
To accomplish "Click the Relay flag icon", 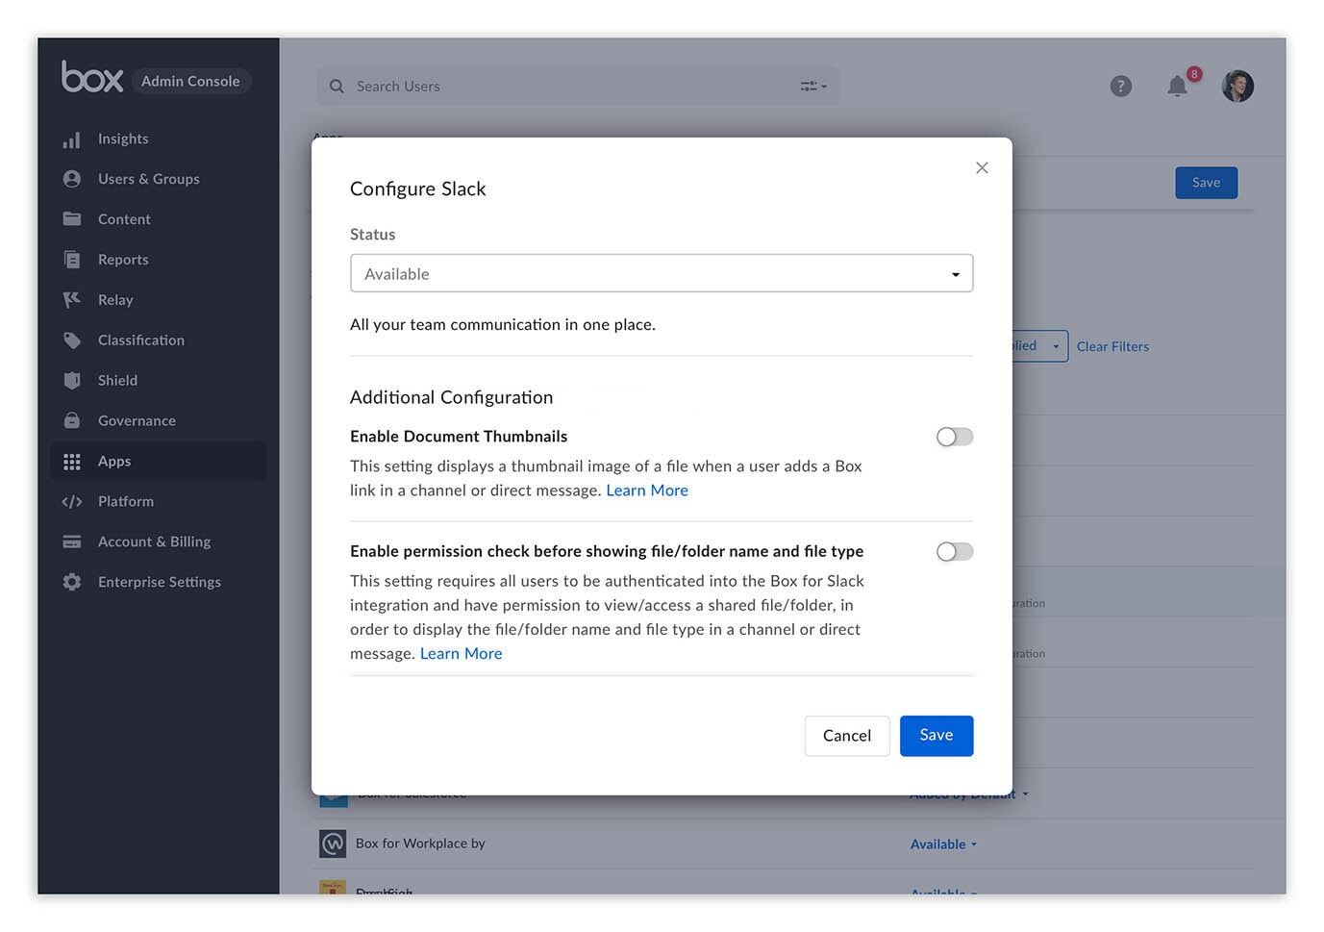I will [71, 300].
